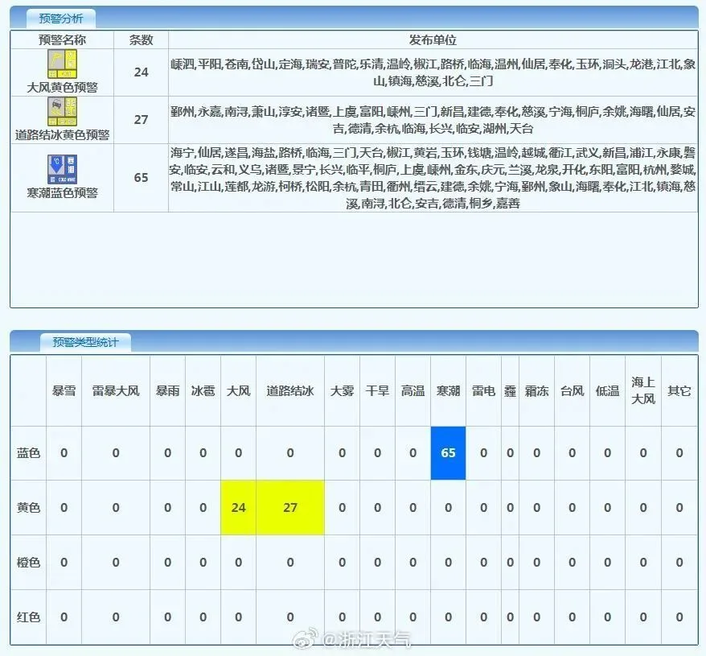Click the 寒潮蓝色预警 text label

tap(62, 193)
